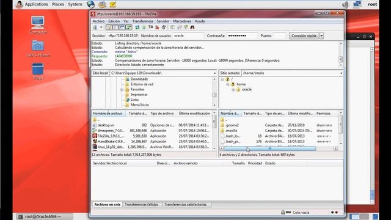Reconnect to the last server icon

[x=164, y=28]
